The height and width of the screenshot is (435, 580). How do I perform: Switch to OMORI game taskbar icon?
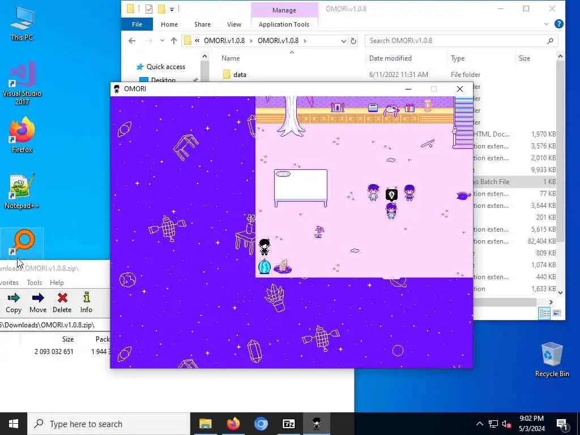316,424
